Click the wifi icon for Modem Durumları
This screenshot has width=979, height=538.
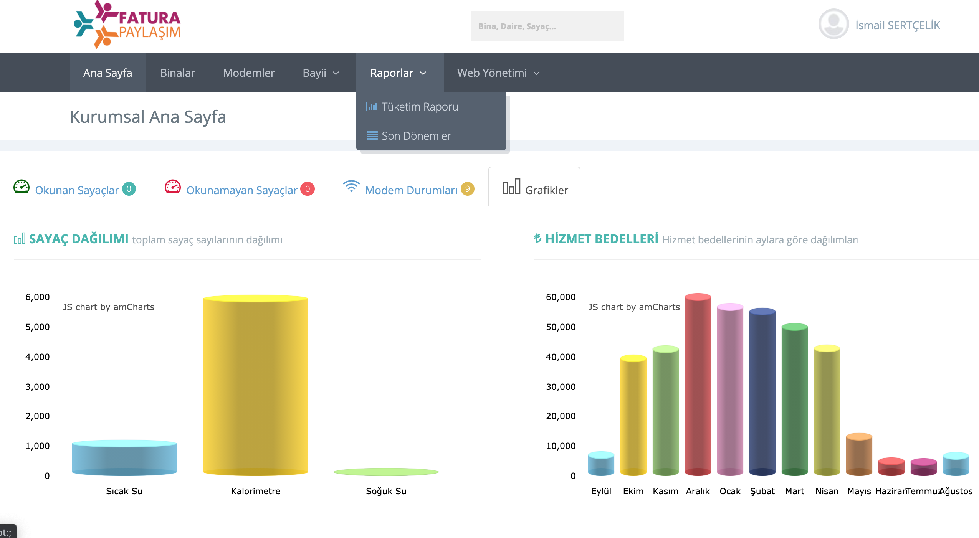tap(351, 186)
